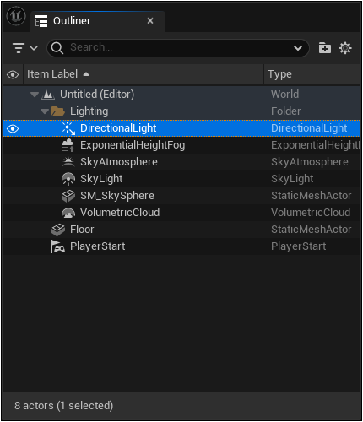This screenshot has width=363, height=422.
Task: Create a new folder in the Outliner
Action: tap(325, 48)
